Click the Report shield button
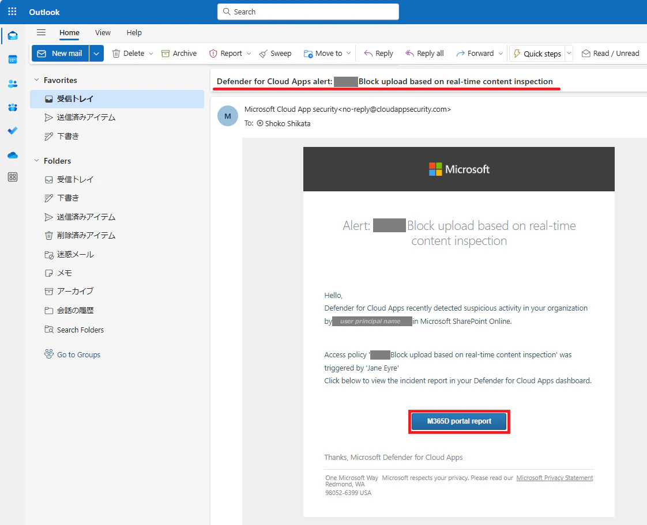Image resolution: width=647 pixels, height=525 pixels. click(x=225, y=54)
